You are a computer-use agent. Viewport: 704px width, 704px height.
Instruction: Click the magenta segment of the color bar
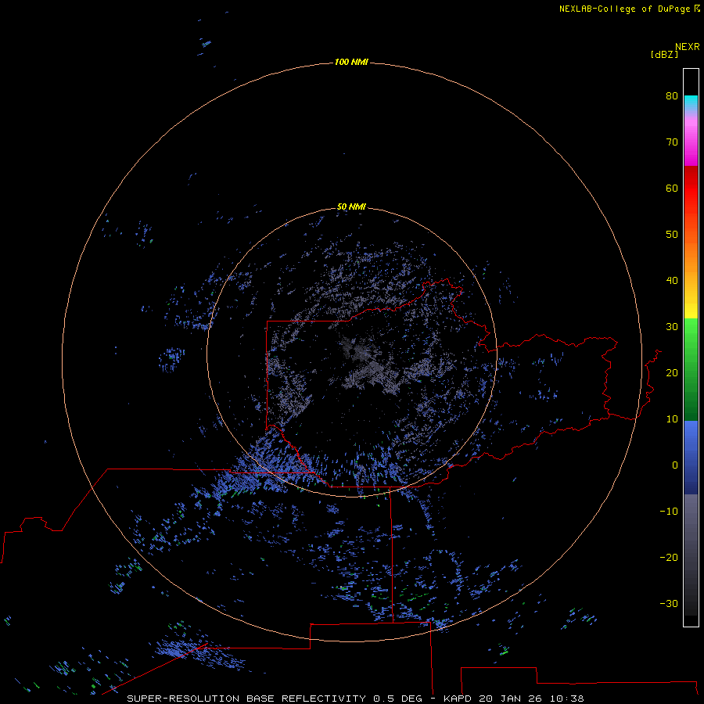click(691, 144)
